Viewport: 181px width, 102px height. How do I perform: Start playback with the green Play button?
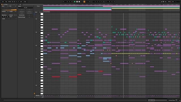tap(75, 2)
